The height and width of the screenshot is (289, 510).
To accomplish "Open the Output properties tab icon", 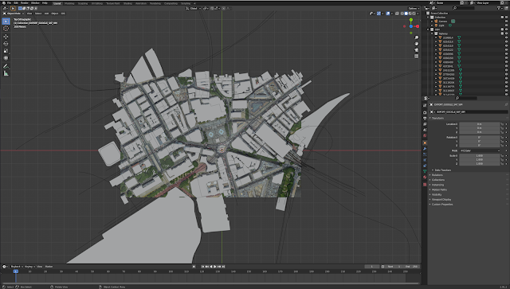I will pos(425,118).
